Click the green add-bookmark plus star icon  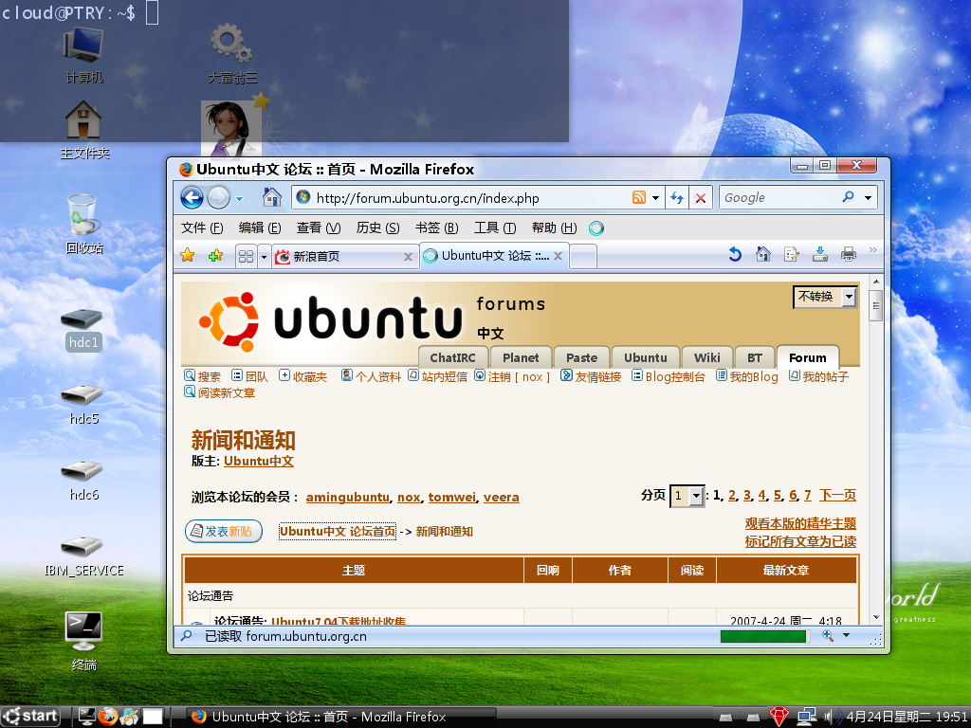[x=215, y=256]
